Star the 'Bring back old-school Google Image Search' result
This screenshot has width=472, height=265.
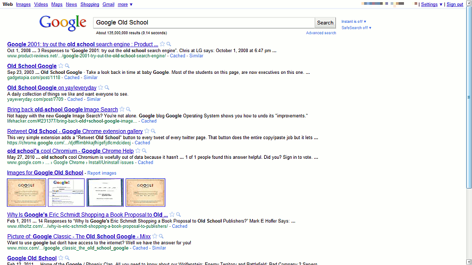point(122,109)
